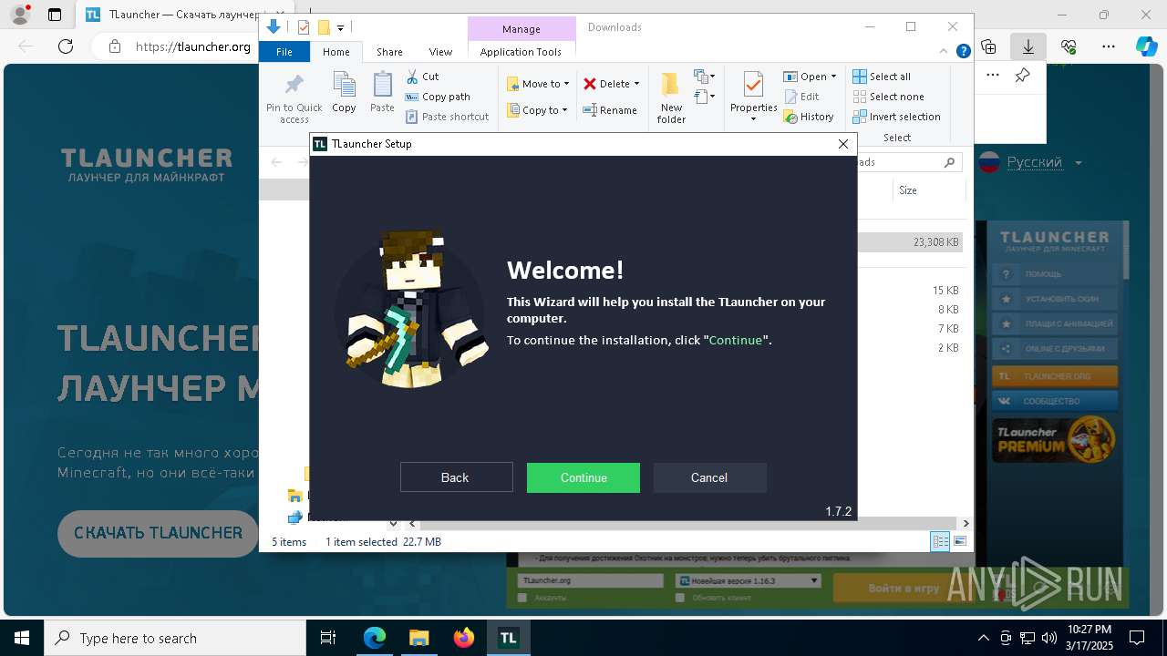Close the TLauncher Setup dialog
The width and height of the screenshot is (1167, 656).
(842, 144)
